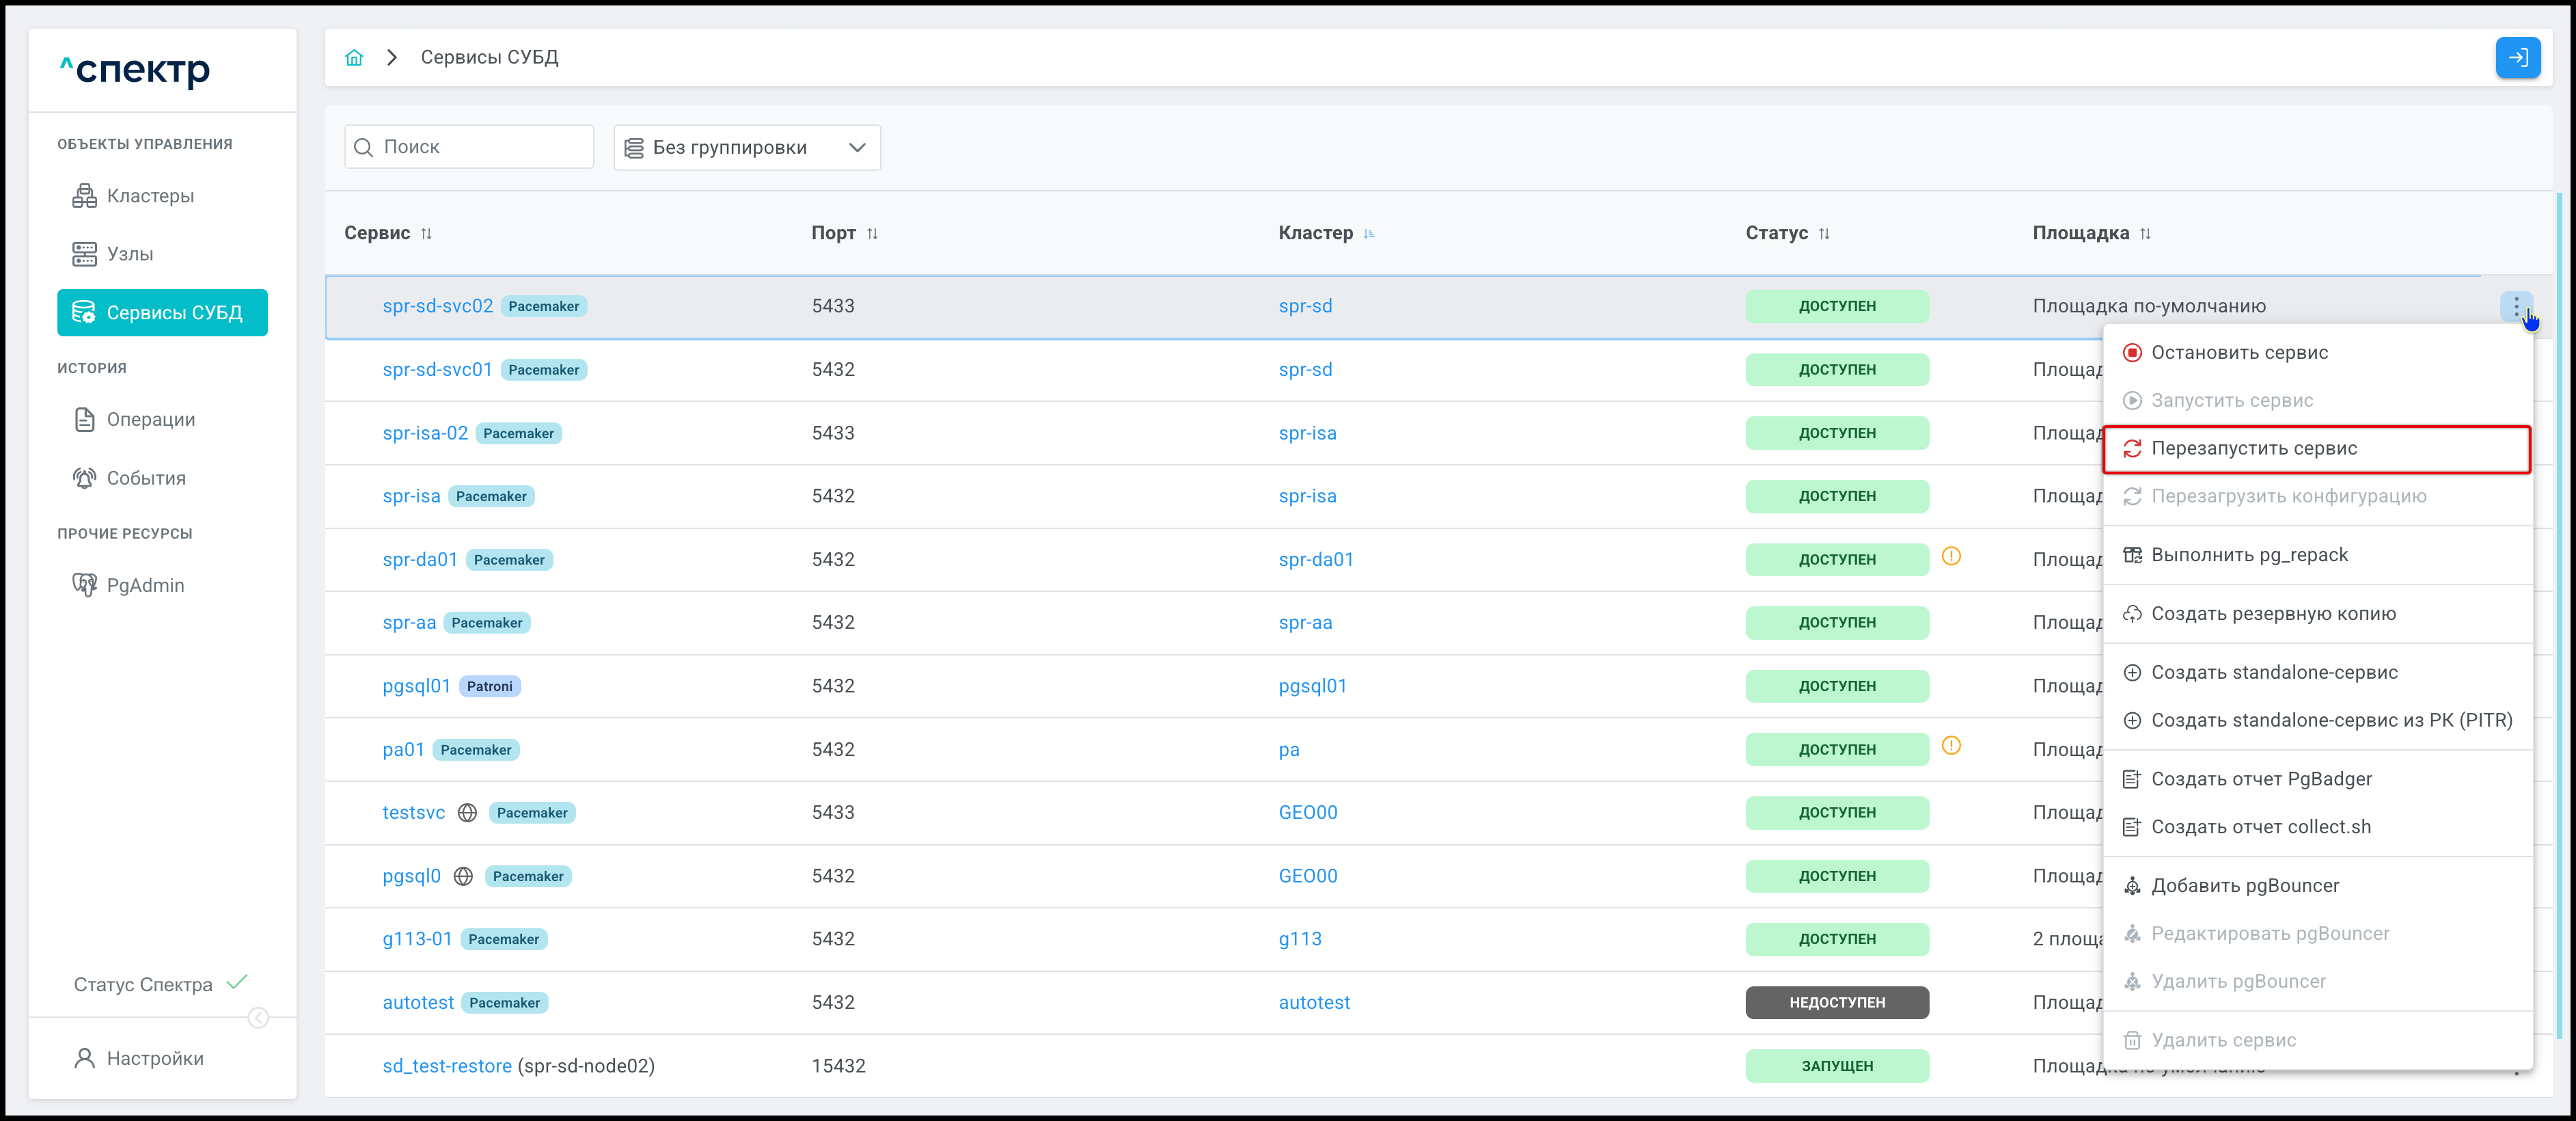Click the home breadcrumb icon

pos(354,58)
